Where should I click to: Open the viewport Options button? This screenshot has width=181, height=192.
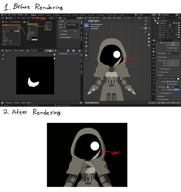[147, 21]
